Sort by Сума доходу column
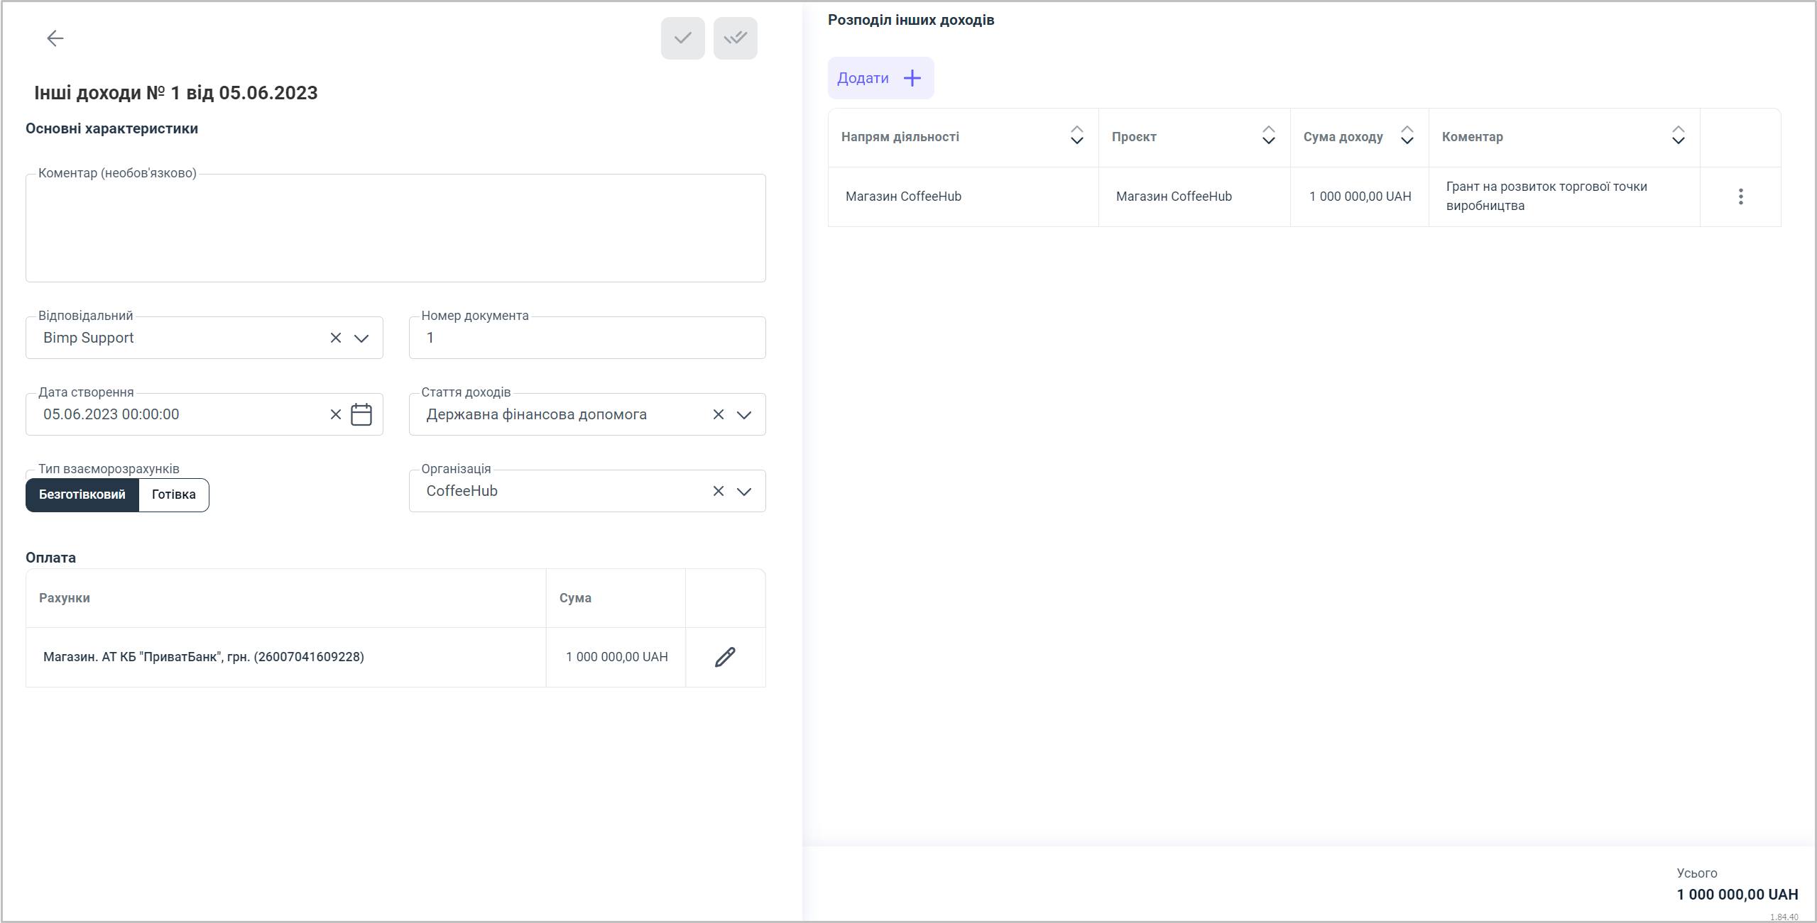This screenshot has width=1817, height=923. (1407, 136)
